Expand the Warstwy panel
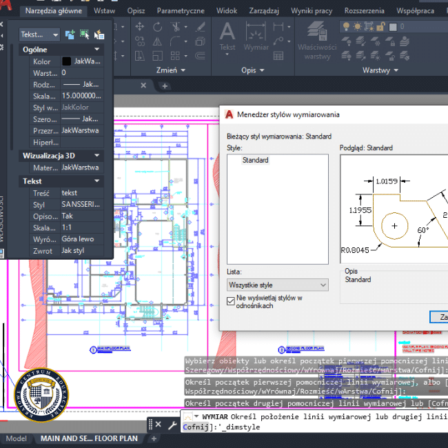 (x=380, y=70)
